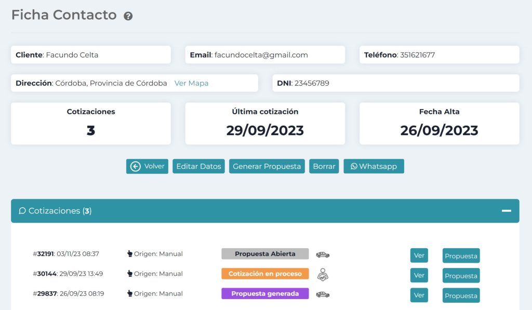Screen dimensions: 532x310
Task: Click the help question mark icon
Action: click(x=128, y=16)
